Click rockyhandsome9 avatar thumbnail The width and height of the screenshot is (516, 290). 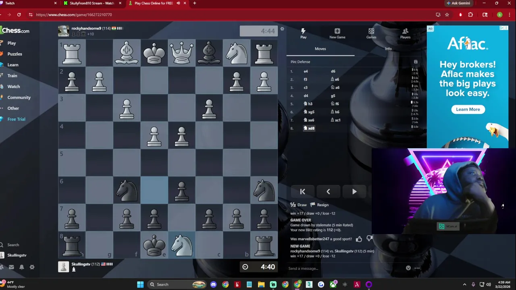[x=63, y=31]
